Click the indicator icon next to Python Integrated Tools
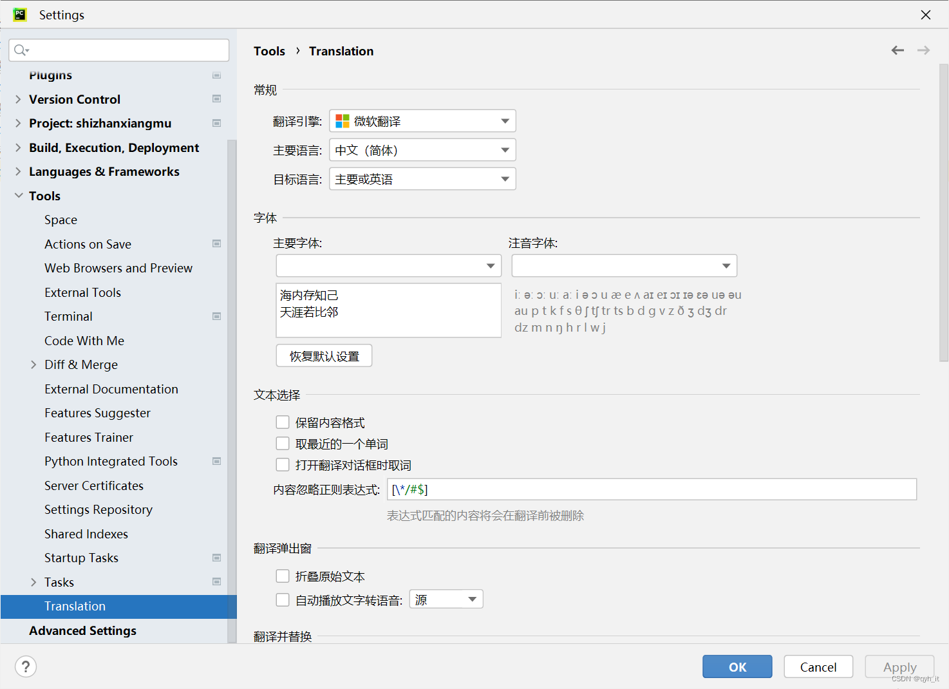Image resolution: width=949 pixels, height=689 pixels. coord(217,461)
